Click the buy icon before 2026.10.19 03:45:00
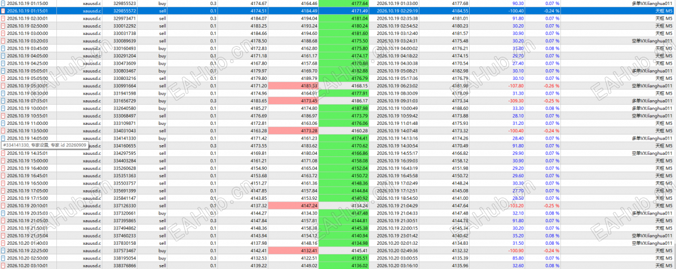 click(3, 48)
